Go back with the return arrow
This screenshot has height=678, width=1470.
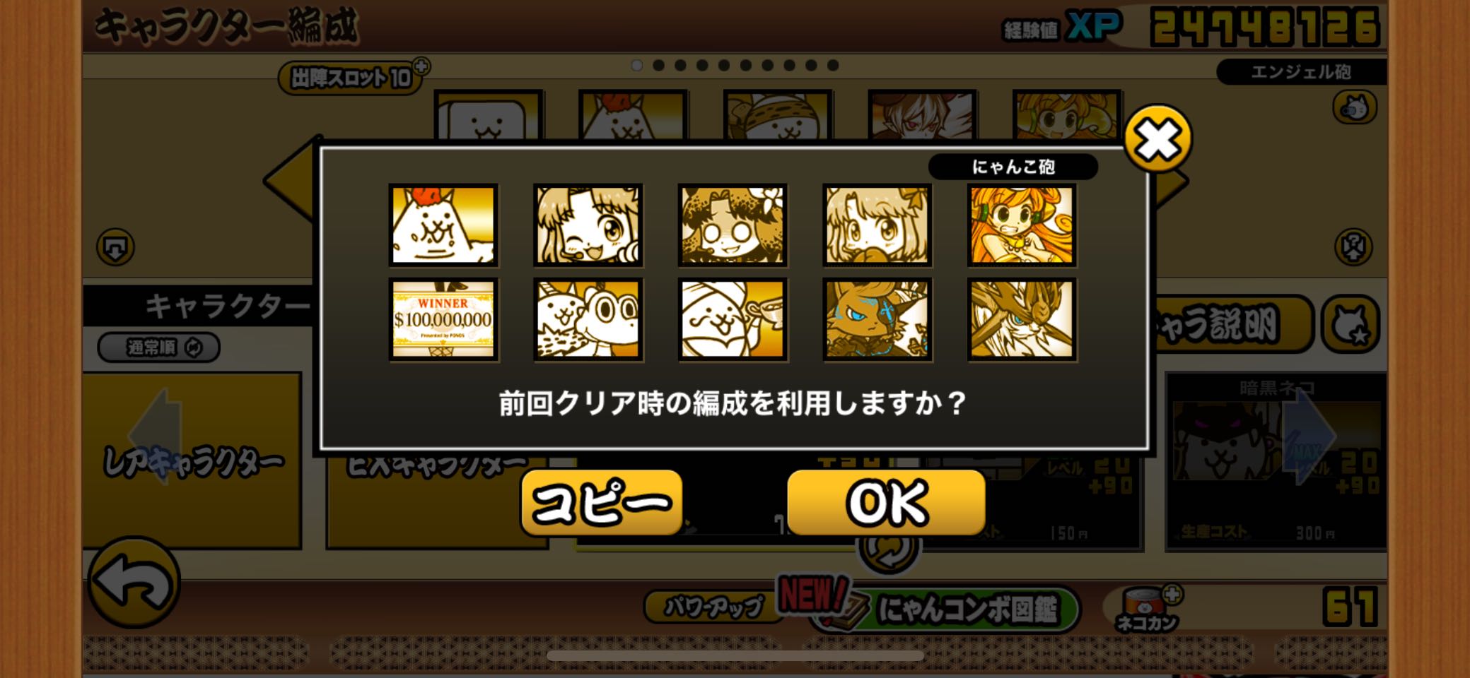pyautogui.click(x=134, y=582)
